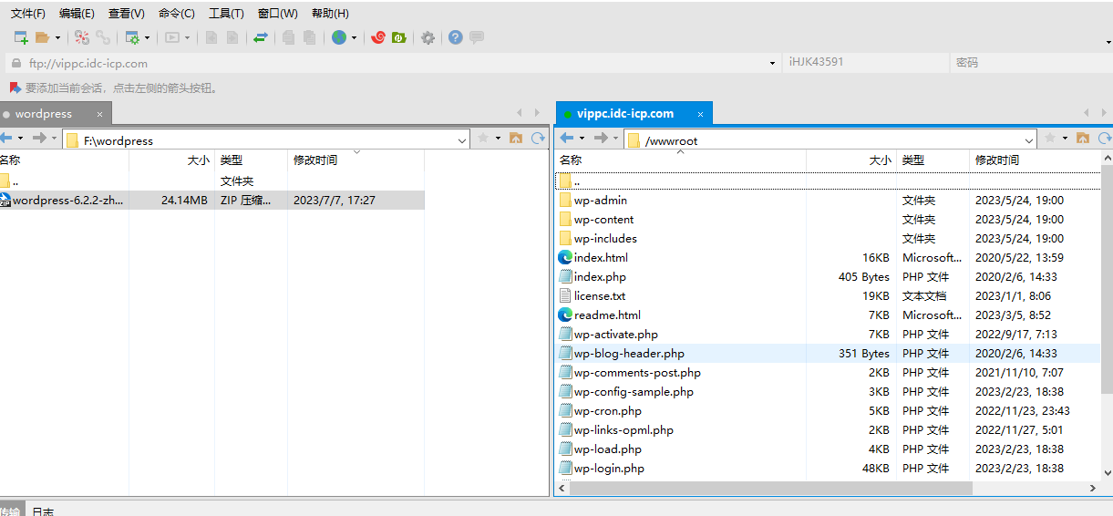Viewport: 1113px width, 516px height.
Task: Click the remote pane back arrow
Action: 567,139
